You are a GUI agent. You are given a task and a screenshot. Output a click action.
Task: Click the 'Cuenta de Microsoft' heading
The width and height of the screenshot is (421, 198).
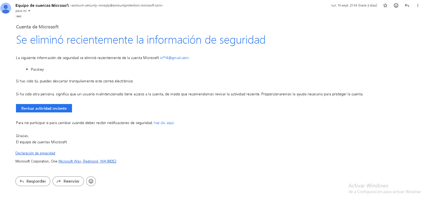[x=37, y=27]
